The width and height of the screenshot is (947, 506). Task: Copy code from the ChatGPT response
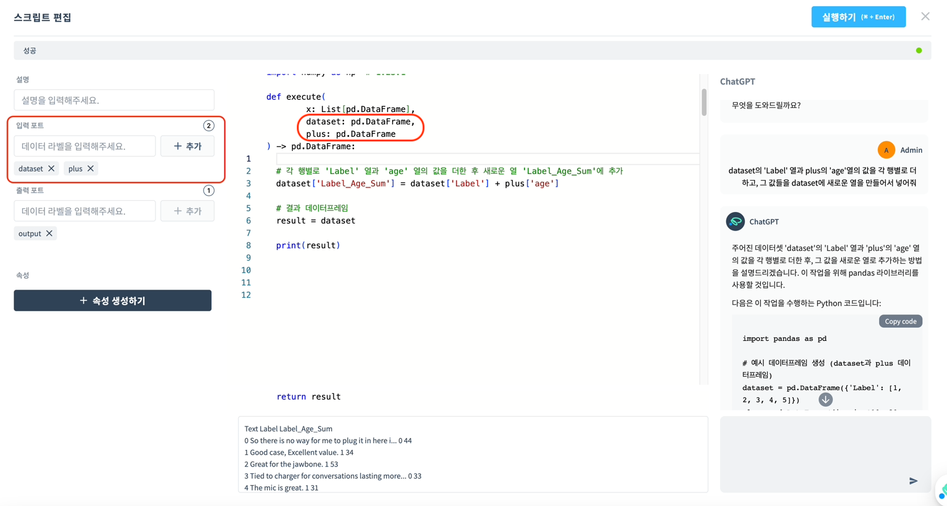click(x=900, y=321)
